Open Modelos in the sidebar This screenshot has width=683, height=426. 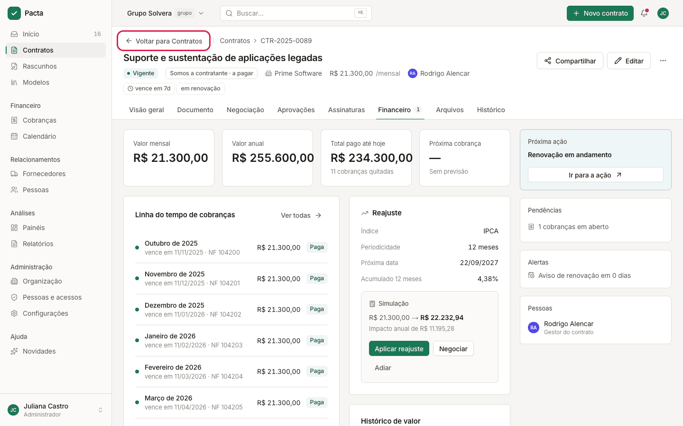[55, 82]
